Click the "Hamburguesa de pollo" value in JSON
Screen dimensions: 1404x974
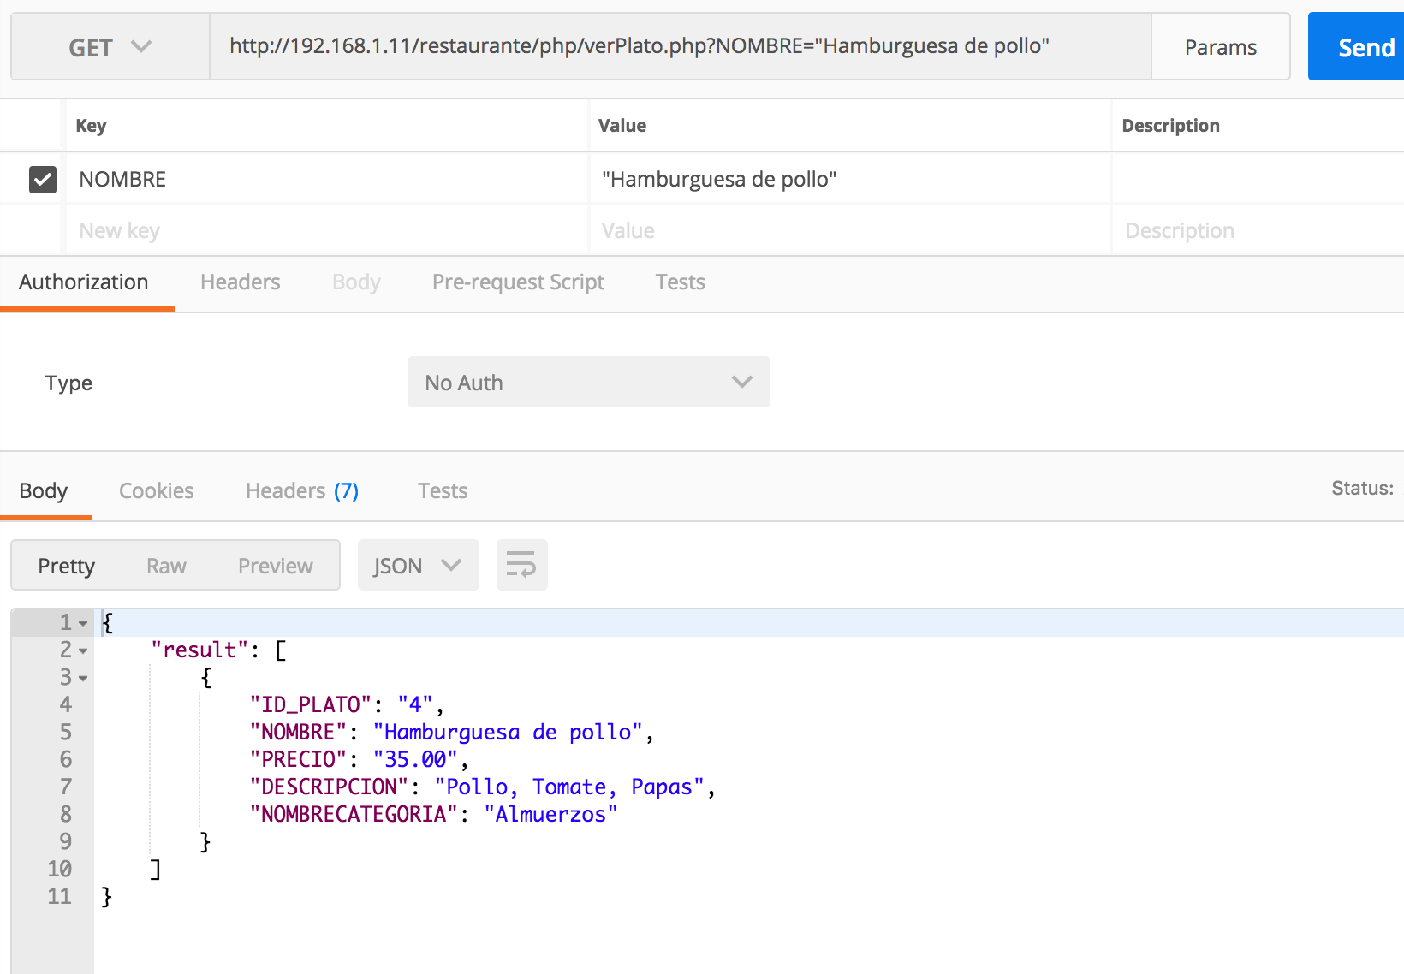pyautogui.click(x=508, y=732)
